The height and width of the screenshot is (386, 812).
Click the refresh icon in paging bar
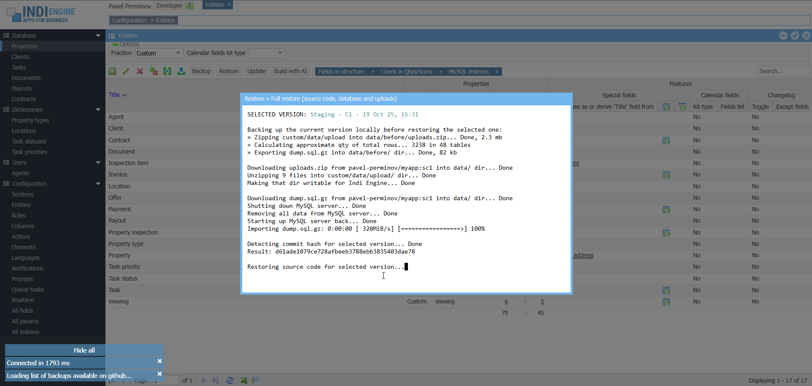click(x=230, y=380)
